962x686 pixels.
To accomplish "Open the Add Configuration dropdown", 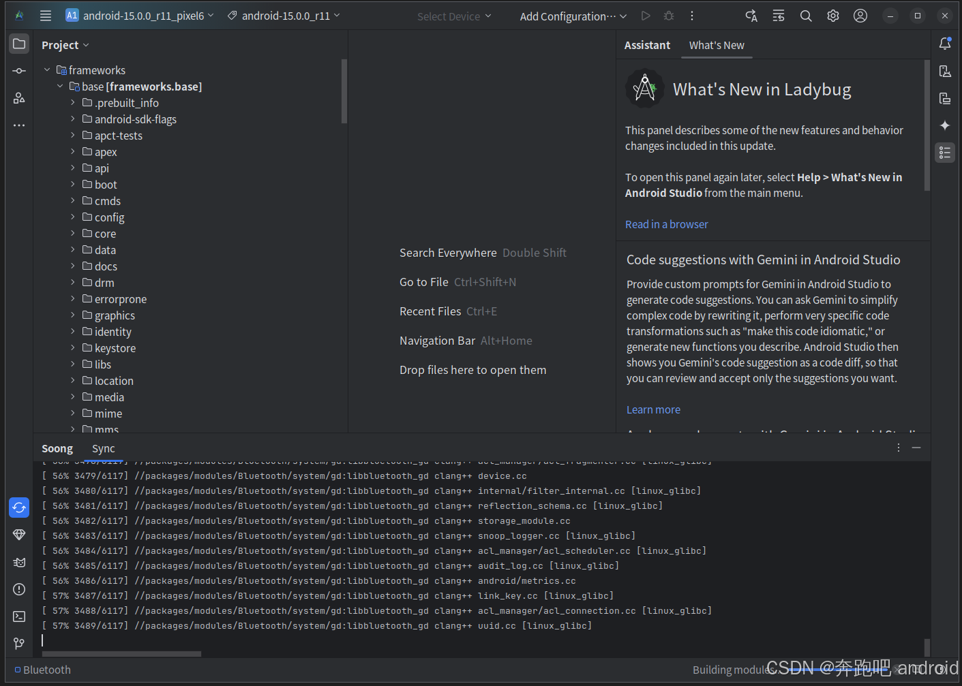I will (573, 16).
